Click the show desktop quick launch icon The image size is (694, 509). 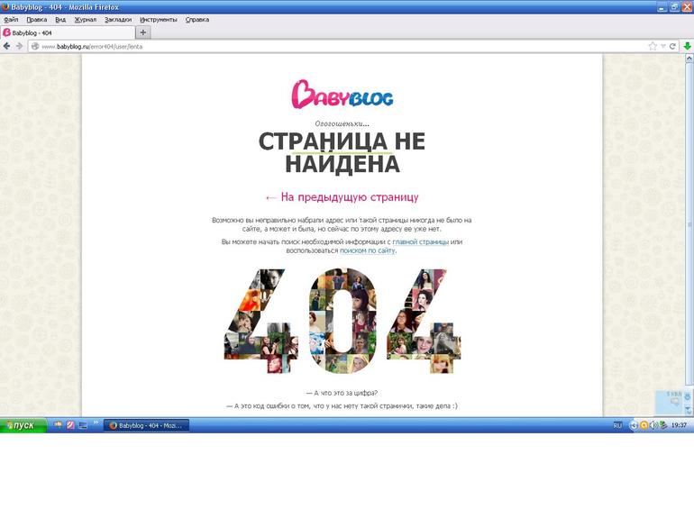83,425
